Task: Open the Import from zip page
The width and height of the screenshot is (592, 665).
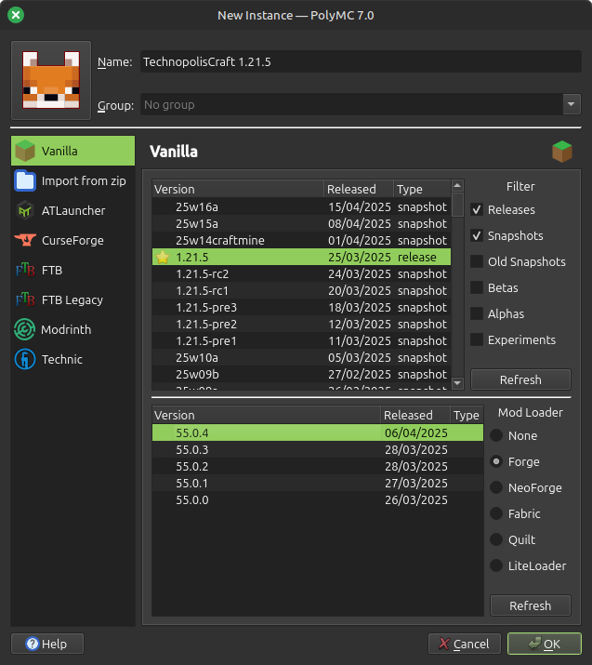Action: click(x=72, y=180)
